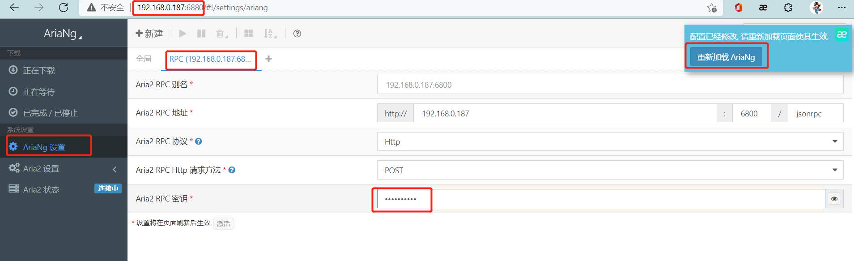Viewport: 854px width, 261px height.
Task: Open the sort order icon menu
Action: coord(269,34)
